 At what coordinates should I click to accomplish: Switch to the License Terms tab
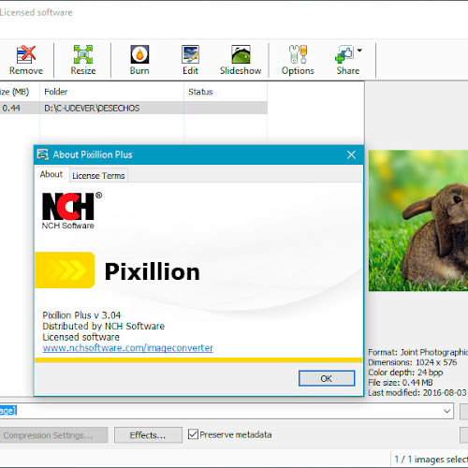point(98,176)
